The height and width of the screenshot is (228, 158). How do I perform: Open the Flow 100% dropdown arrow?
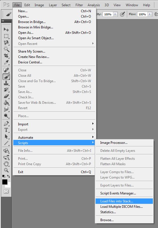coord(150,14)
